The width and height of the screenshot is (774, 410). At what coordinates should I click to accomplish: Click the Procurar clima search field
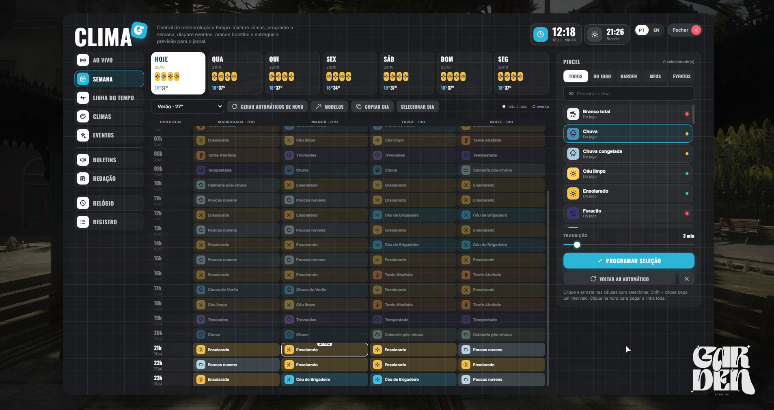click(x=629, y=94)
